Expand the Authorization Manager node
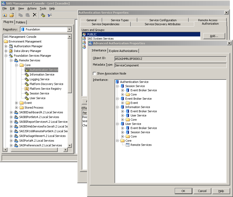The width and height of the screenshot is (233, 197). [6, 46]
